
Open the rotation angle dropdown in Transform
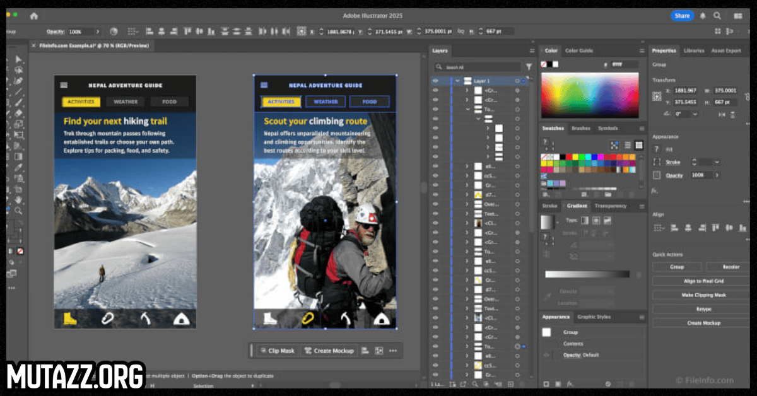click(695, 114)
